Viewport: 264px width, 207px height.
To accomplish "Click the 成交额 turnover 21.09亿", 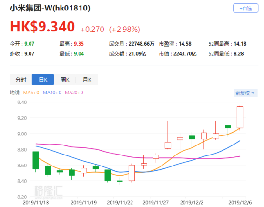I will tap(137, 54).
